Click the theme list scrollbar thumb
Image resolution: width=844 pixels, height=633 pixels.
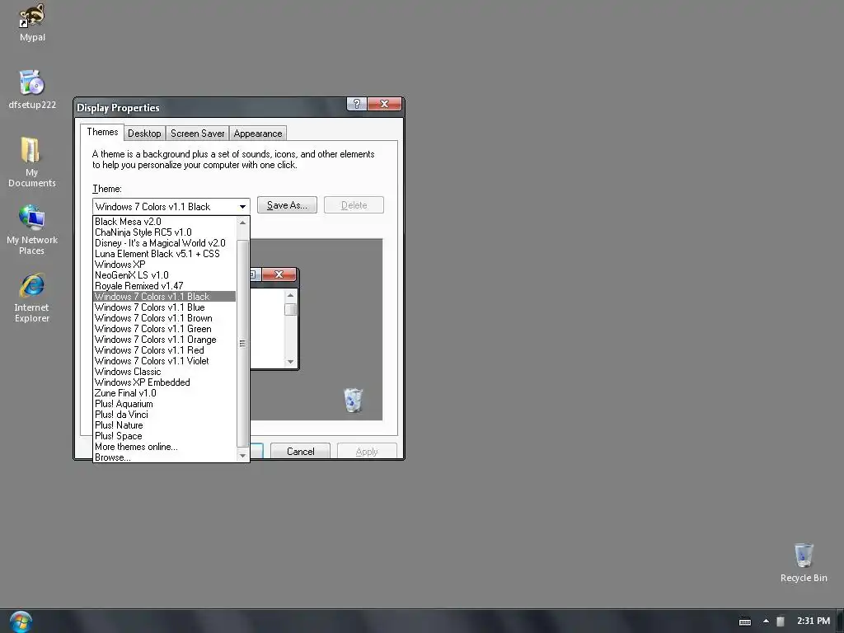[243, 343]
